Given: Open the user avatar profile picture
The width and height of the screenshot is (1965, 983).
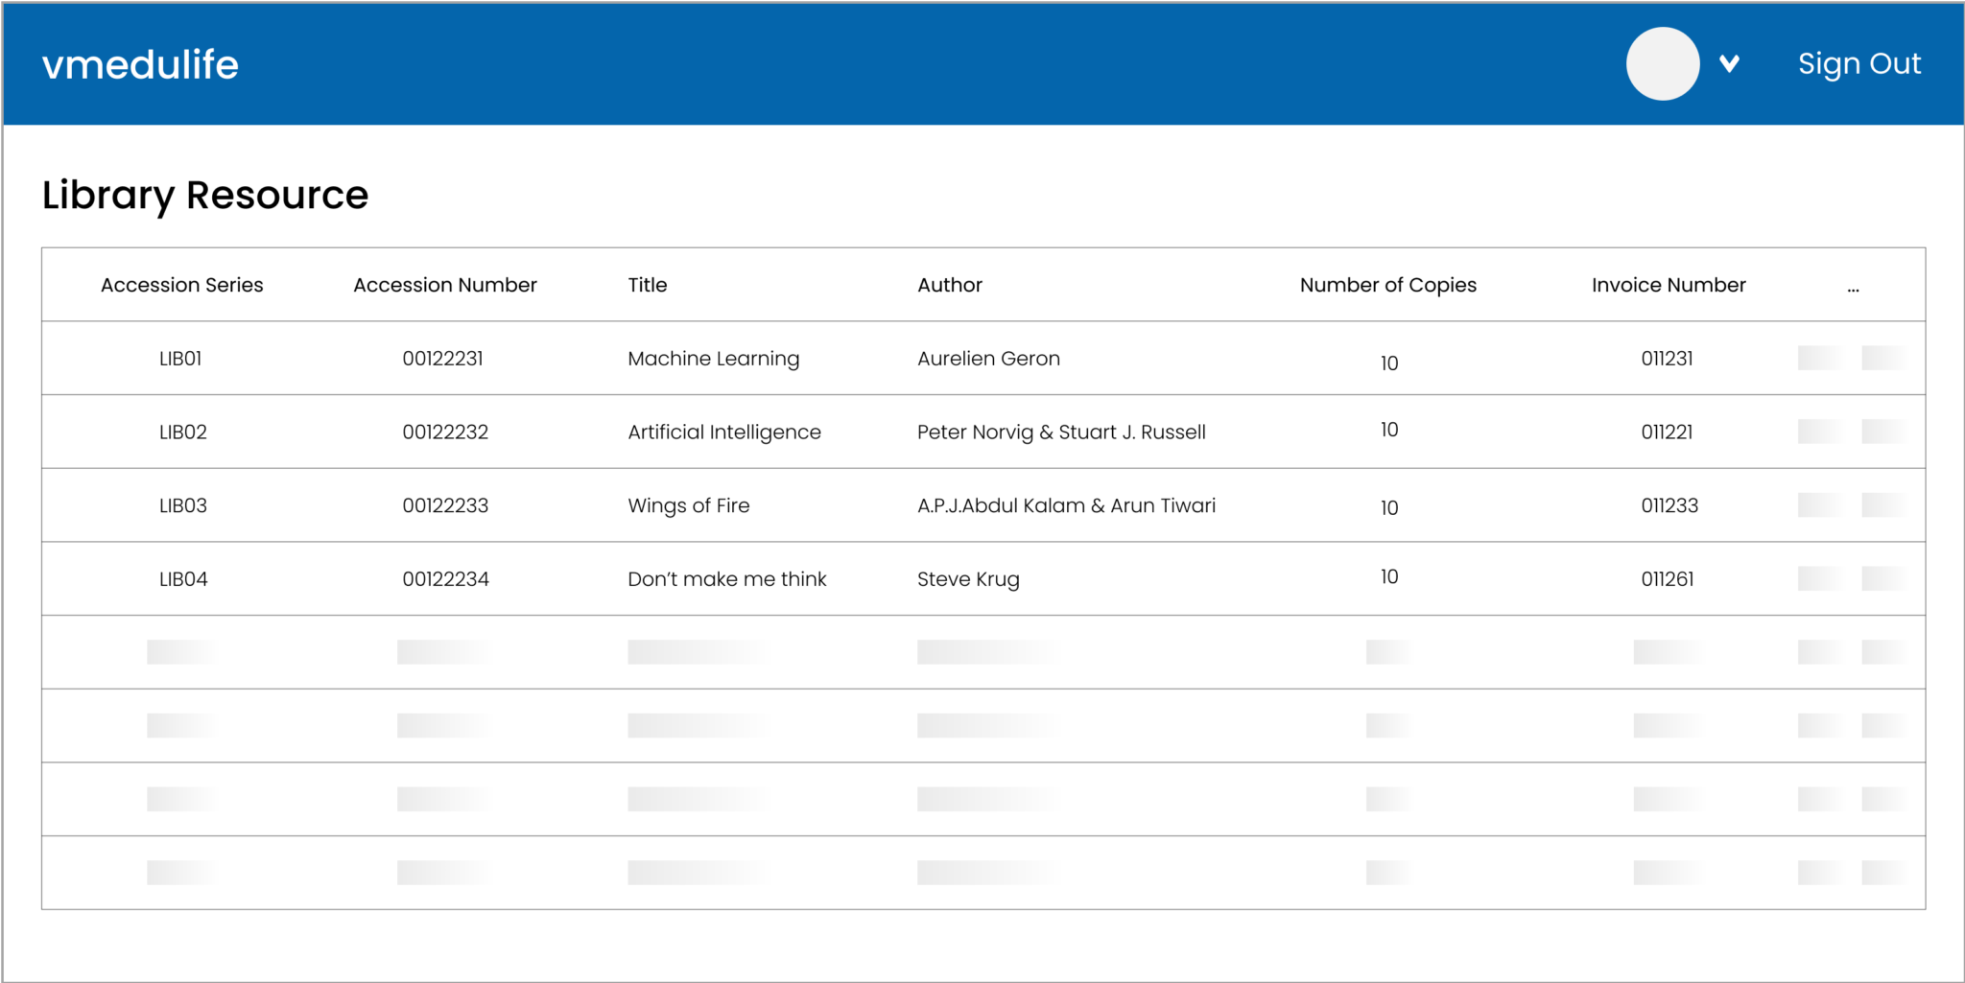Looking at the screenshot, I should coord(1663,63).
